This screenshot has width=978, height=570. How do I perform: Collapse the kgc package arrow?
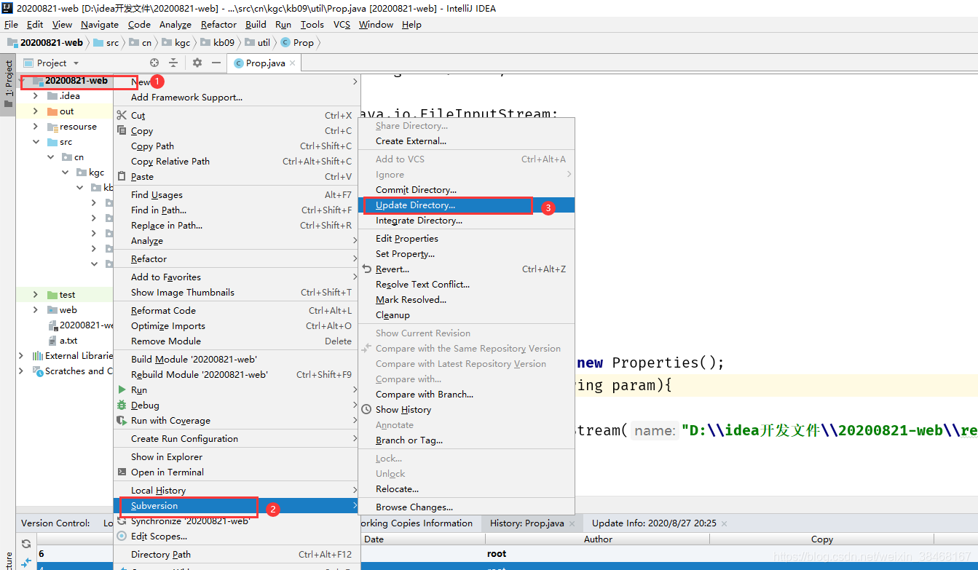[65, 173]
